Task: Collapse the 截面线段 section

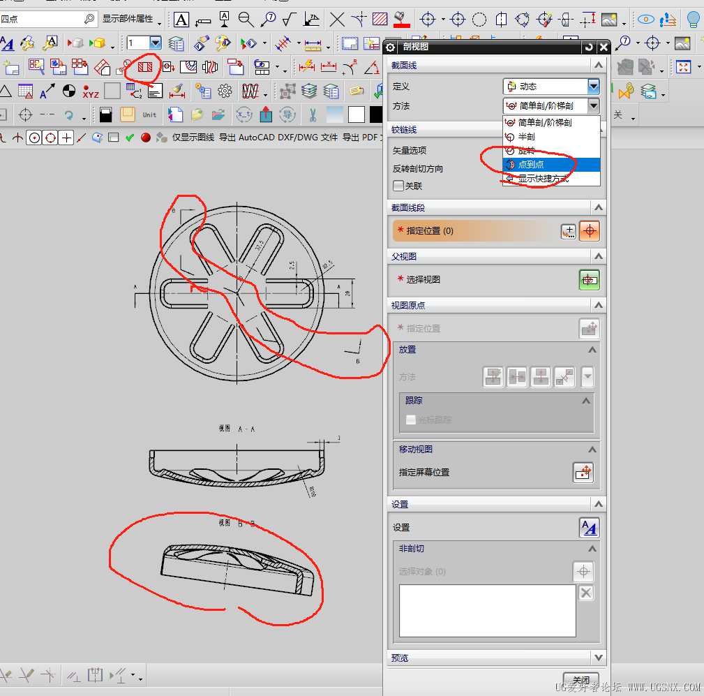Action: pyautogui.click(x=599, y=207)
